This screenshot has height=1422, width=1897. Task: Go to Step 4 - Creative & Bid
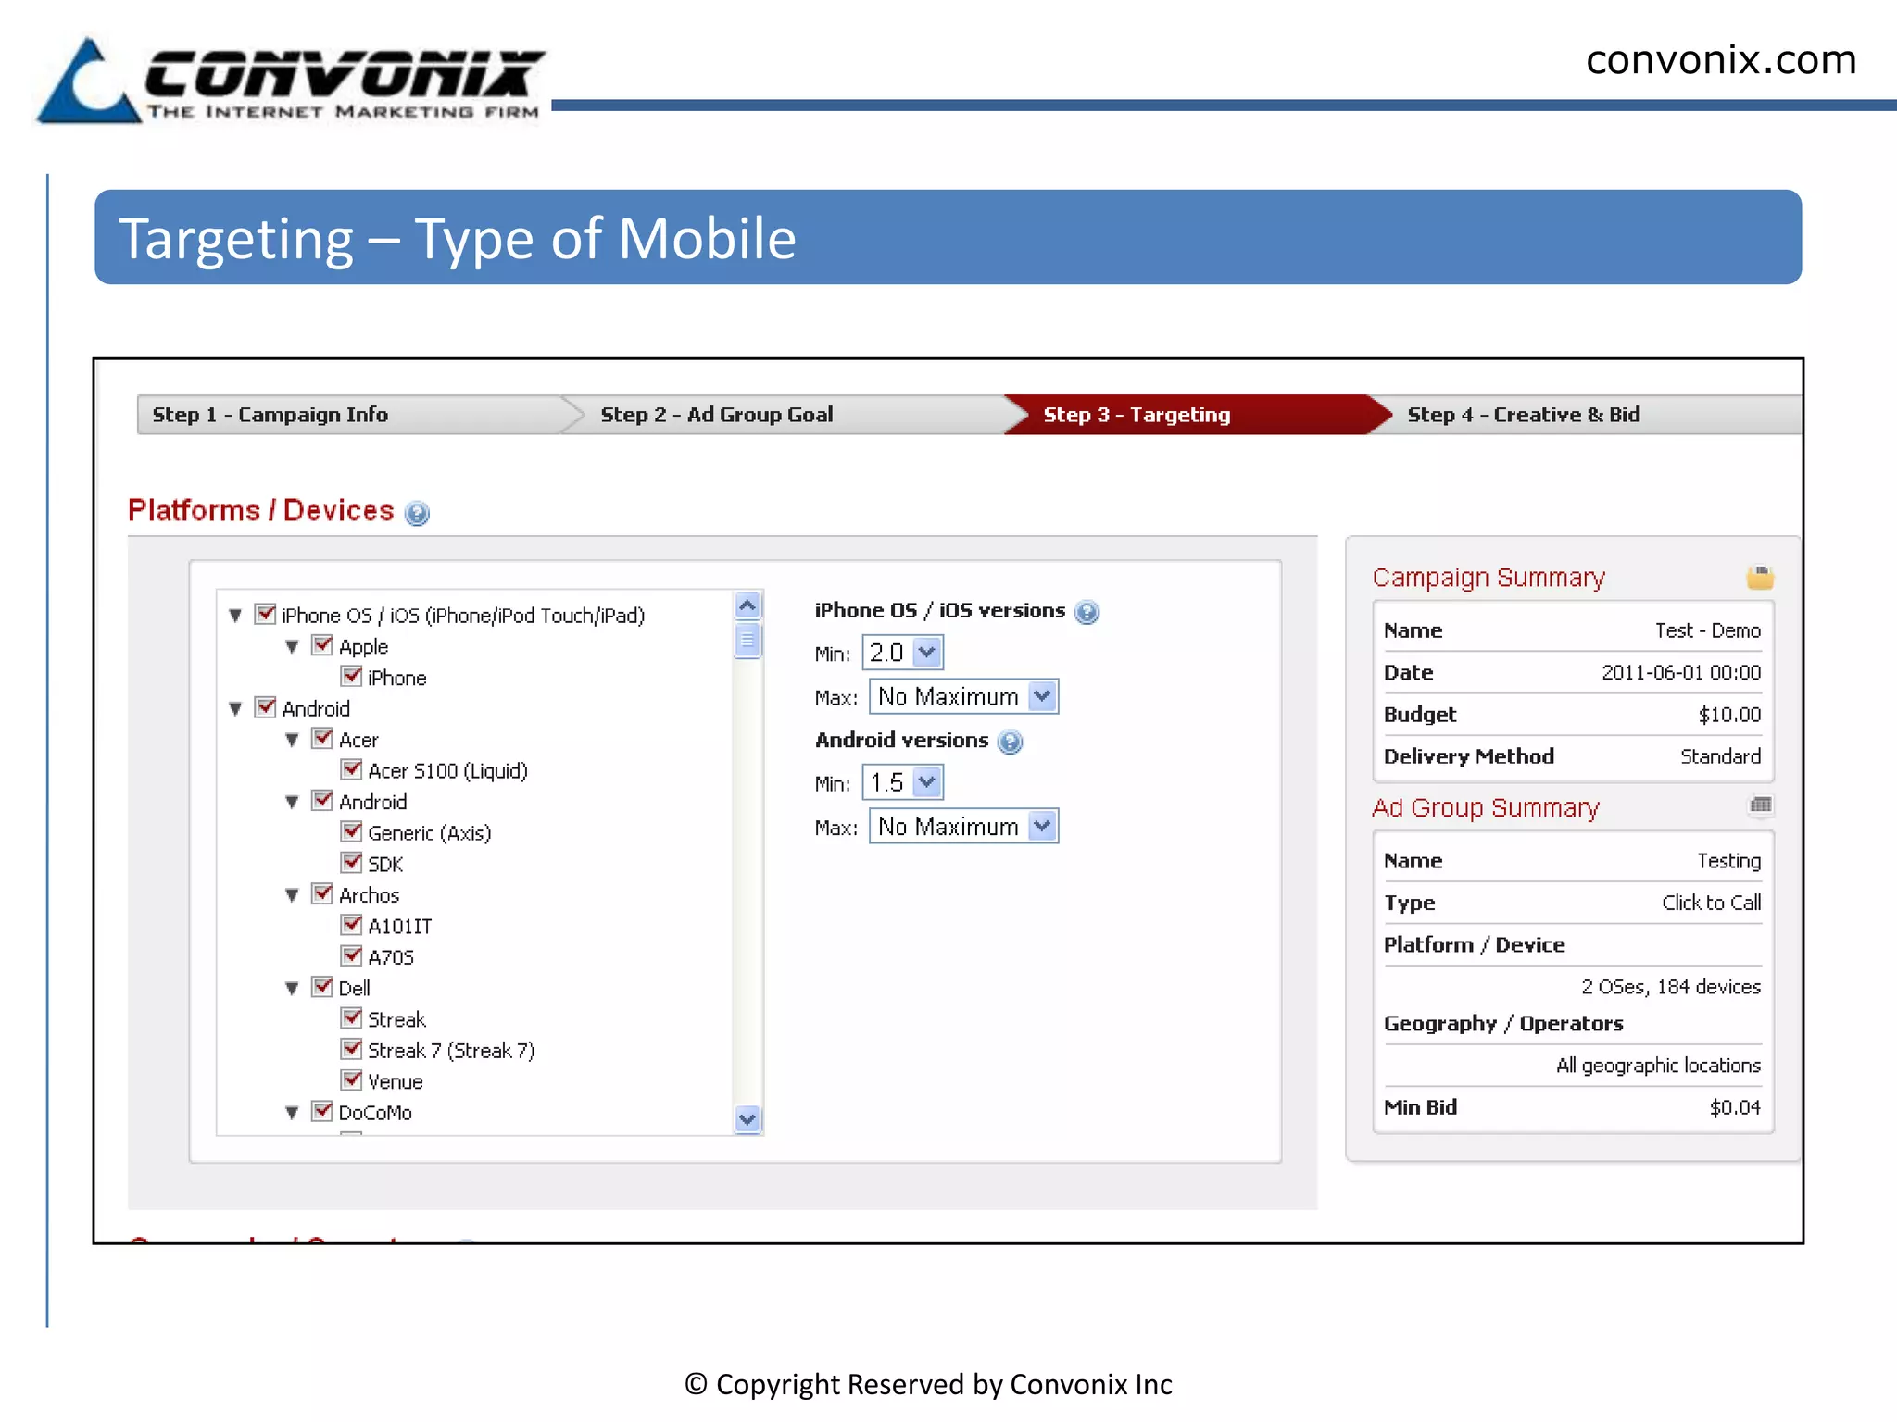(1524, 415)
